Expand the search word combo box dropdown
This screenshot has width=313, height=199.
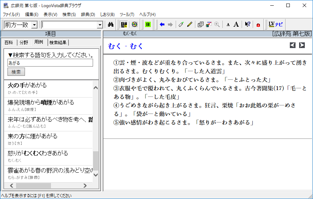100,25
